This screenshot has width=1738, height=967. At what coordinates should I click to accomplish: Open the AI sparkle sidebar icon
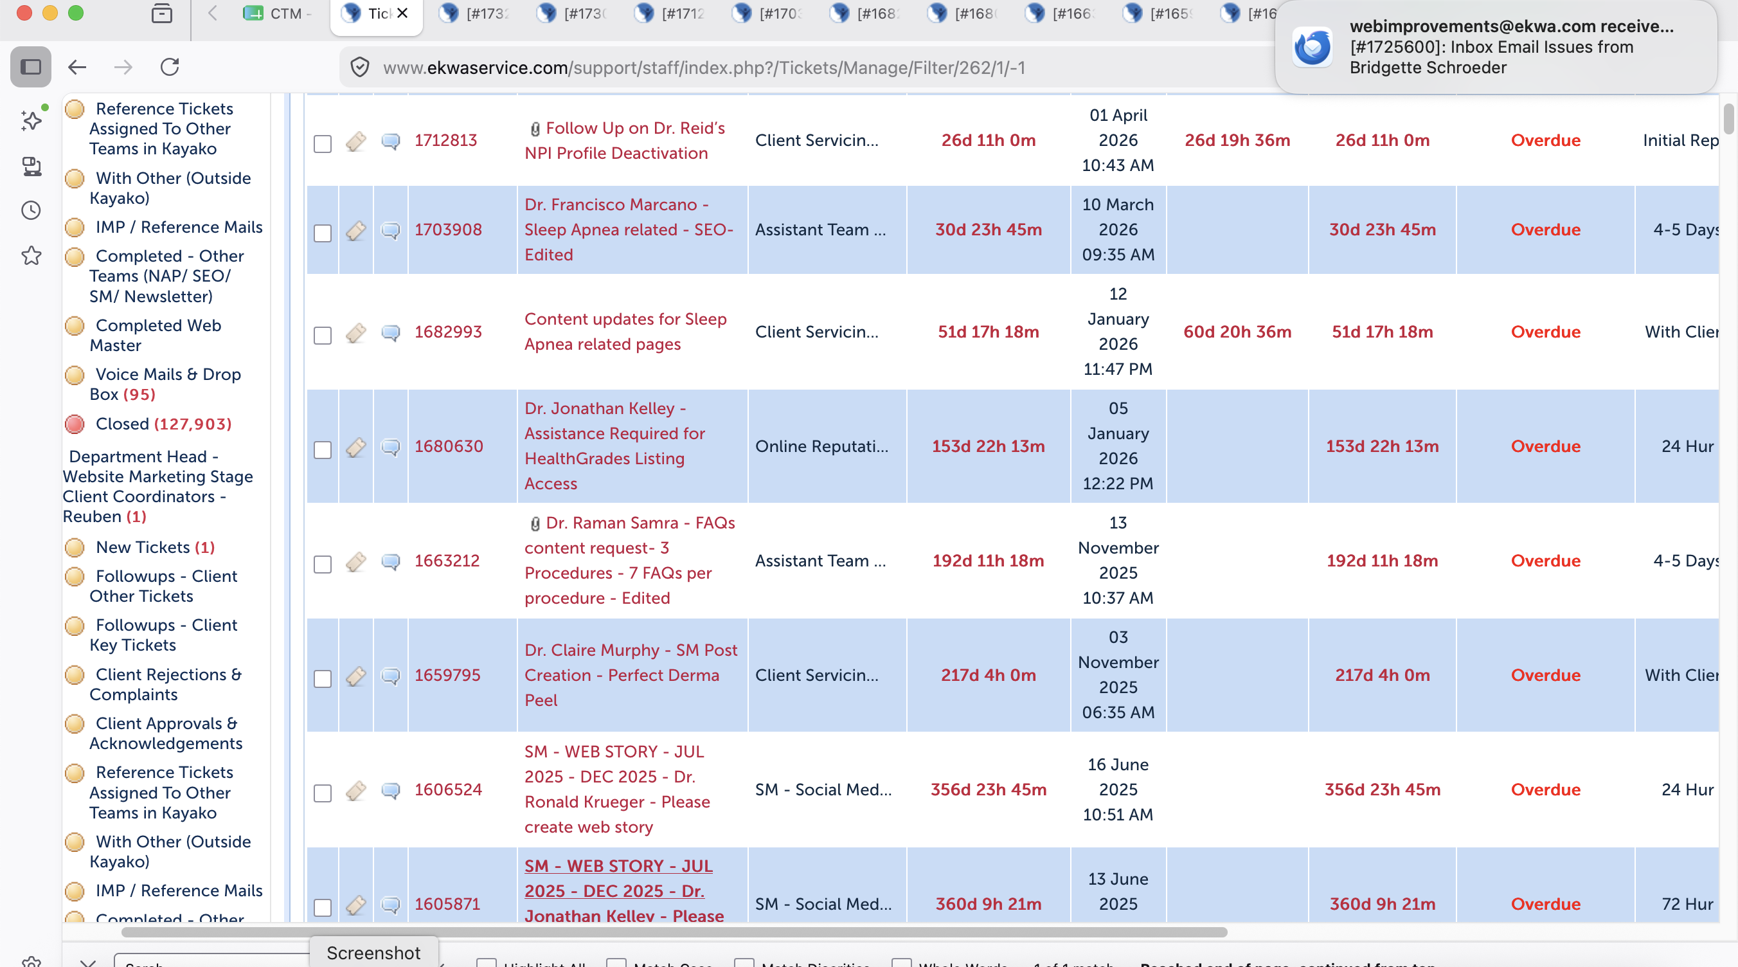pyautogui.click(x=31, y=120)
